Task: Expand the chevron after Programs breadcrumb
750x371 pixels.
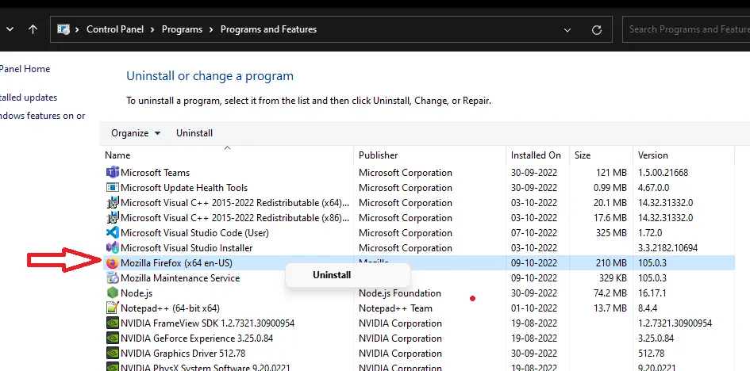Action: tap(211, 29)
